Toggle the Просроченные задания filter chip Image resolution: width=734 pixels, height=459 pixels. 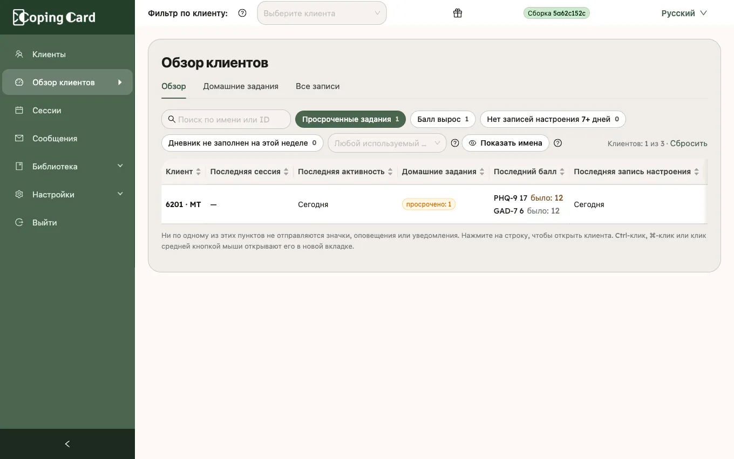click(x=350, y=119)
